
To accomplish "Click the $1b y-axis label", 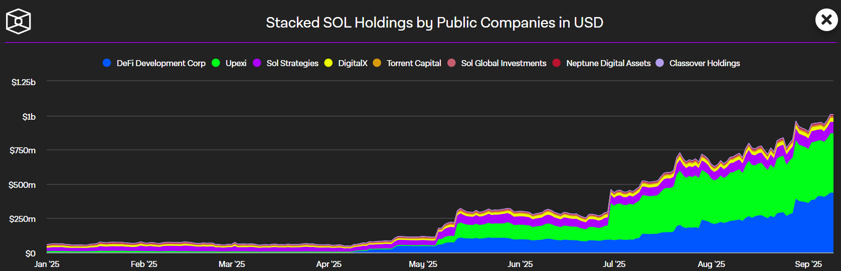I will [29, 117].
